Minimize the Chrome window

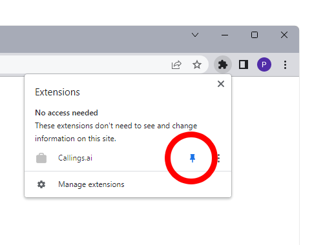pyautogui.click(x=225, y=35)
